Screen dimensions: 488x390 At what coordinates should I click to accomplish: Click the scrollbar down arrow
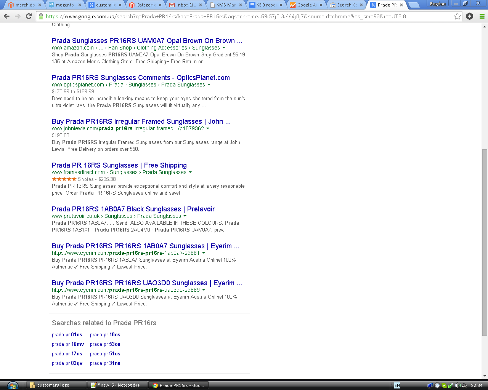coord(485,376)
